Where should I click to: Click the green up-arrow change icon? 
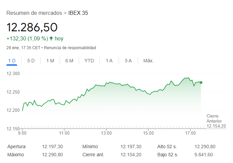[51, 39]
